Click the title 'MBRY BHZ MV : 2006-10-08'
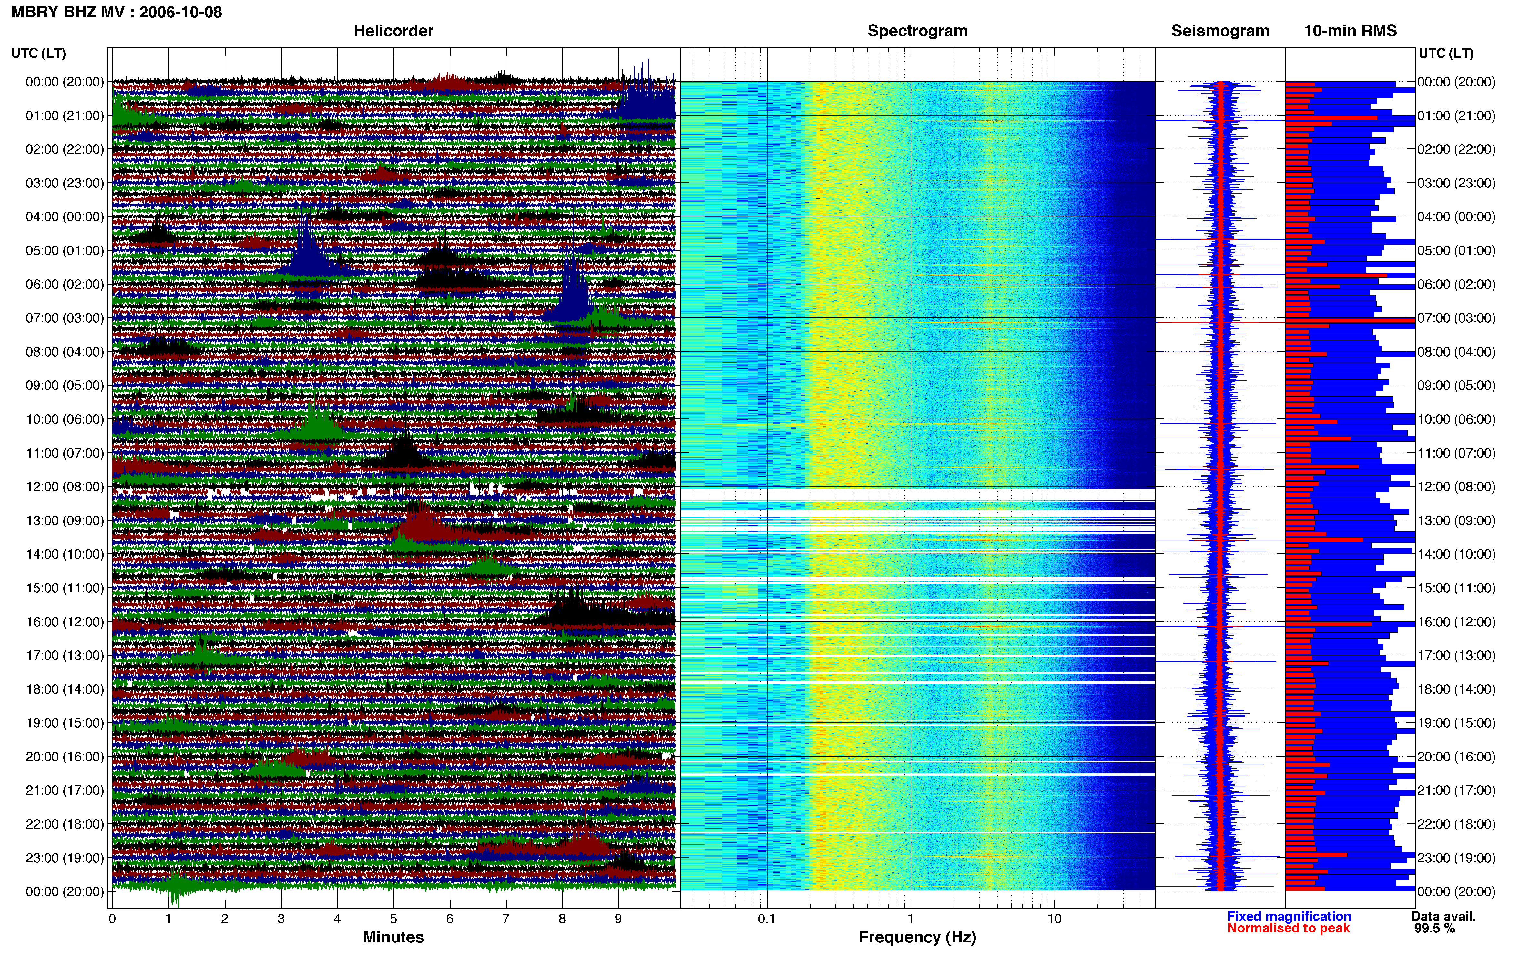The image size is (1530, 956). pos(117,12)
